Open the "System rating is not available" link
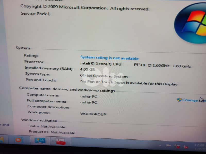 click(x=109, y=58)
